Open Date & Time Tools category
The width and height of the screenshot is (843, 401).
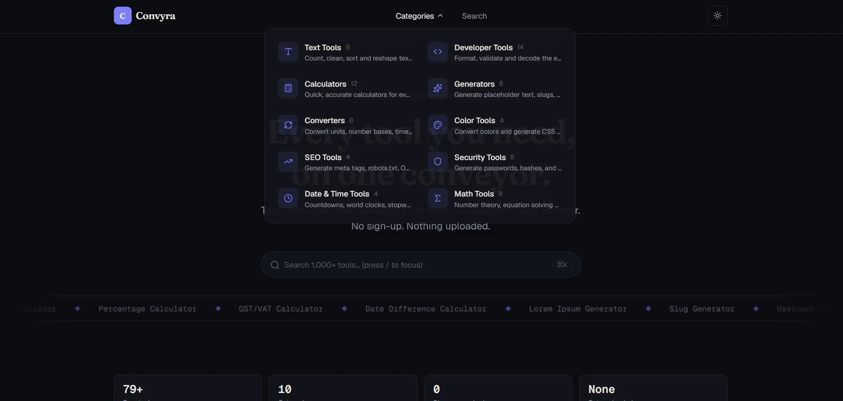coord(345,199)
